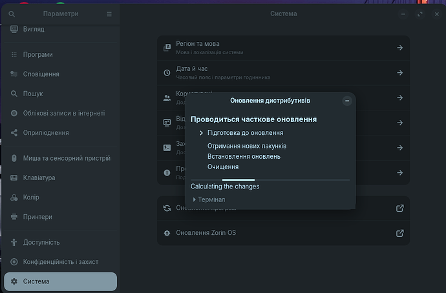Open Сповіщення settings section

pyautogui.click(x=41, y=74)
